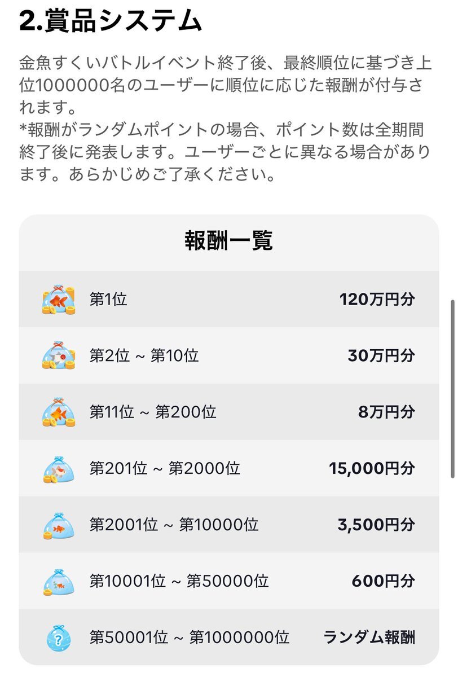Image resolution: width=458 pixels, height=677 pixels.
Task: Select the 第2位 ~ 第10位 rank row
Action: click(229, 355)
